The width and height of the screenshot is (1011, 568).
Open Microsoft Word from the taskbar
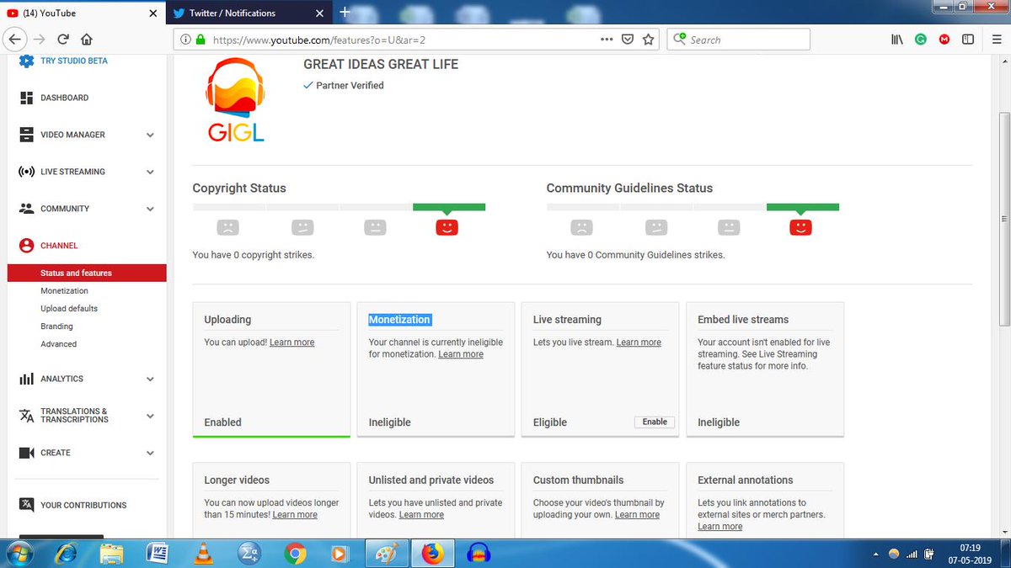coord(157,553)
